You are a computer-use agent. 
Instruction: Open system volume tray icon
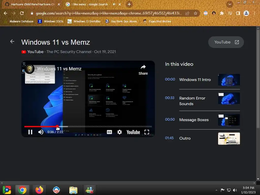[x=235, y=190]
